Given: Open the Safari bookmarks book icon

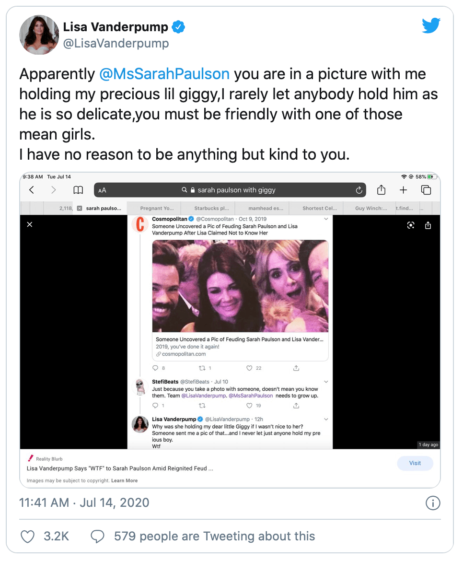Looking at the screenshot, I should coord(78,190).
